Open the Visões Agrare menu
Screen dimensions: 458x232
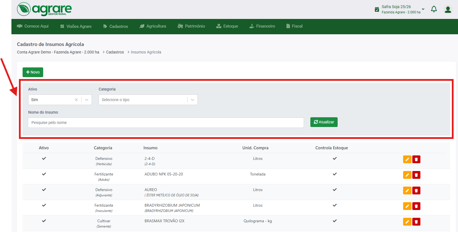coord(76,26)
